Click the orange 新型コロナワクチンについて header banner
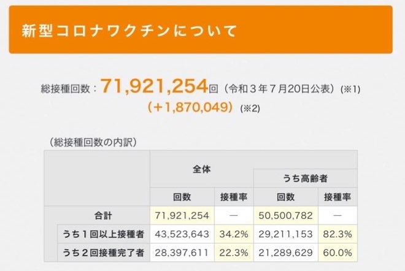405x271 pixels. [201, 29]
